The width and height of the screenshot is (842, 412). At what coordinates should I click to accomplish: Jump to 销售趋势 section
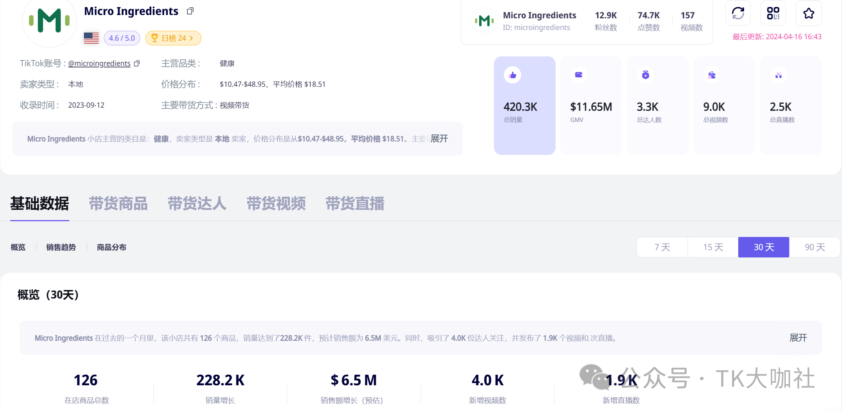coord(61,247)
